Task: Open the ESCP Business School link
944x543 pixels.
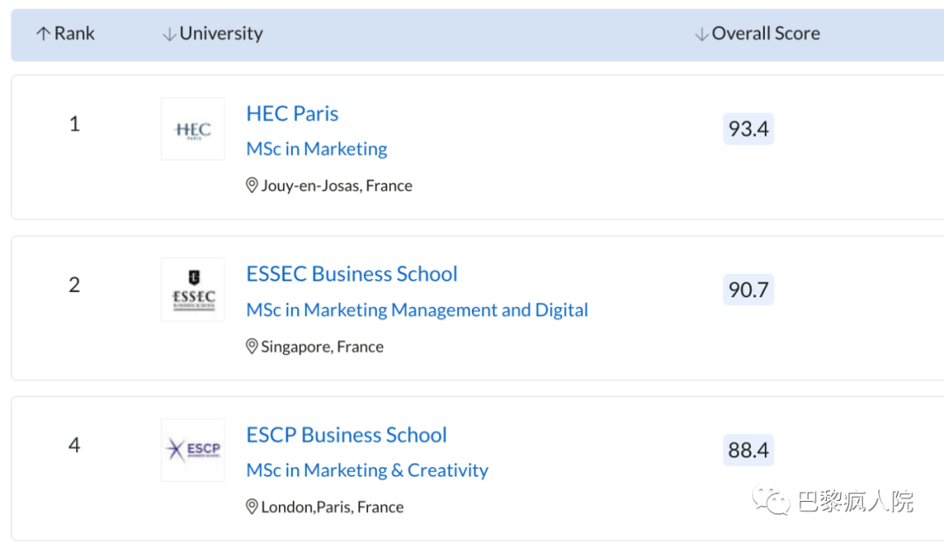Action: [346, 435]
